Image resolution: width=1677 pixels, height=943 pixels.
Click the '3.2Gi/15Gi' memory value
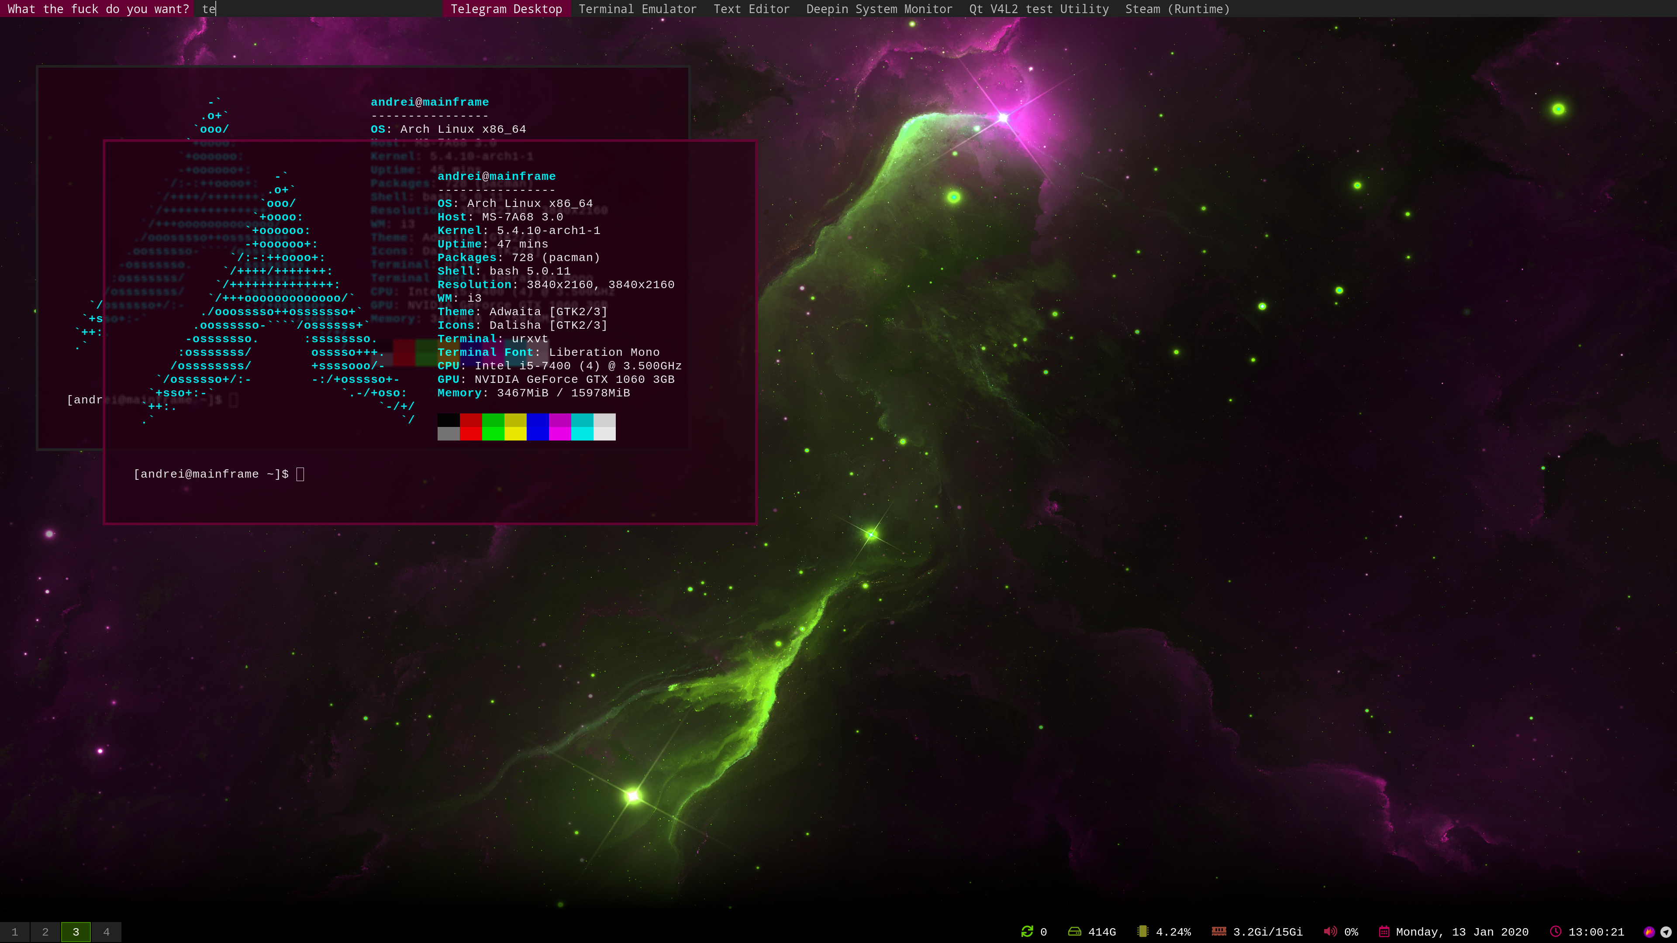(x=1267, y=932)
